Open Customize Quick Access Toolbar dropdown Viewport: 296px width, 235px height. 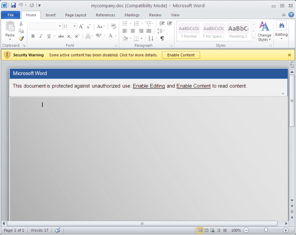(x=39, y=5)
